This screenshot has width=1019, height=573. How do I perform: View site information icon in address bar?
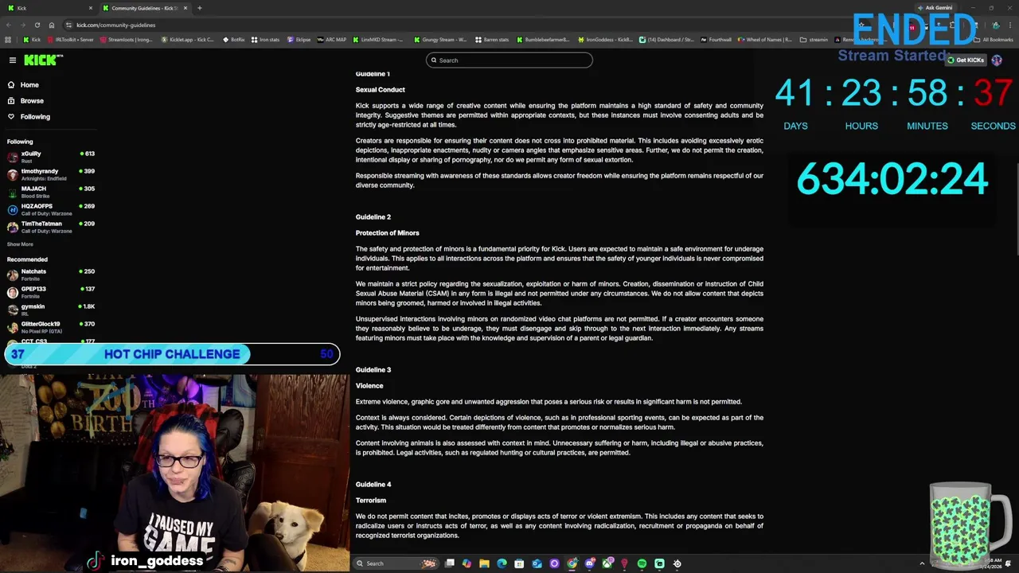tap(69, 25)
